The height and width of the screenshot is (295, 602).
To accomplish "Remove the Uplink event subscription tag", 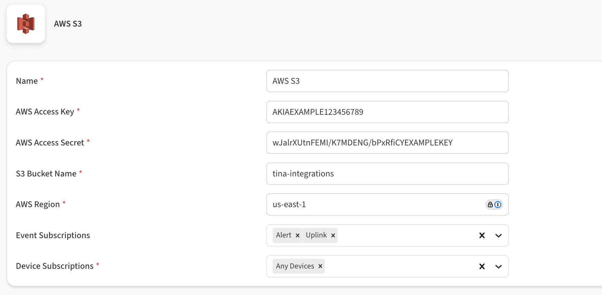I will tap(333, 235).
